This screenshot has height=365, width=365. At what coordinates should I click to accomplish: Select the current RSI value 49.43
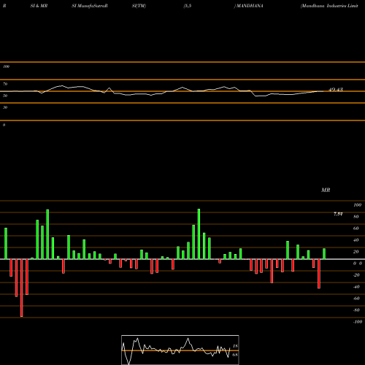coord(336,90)
